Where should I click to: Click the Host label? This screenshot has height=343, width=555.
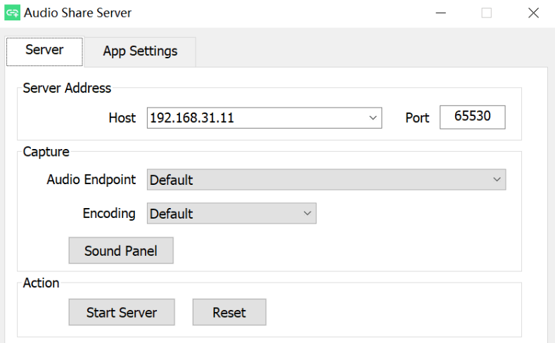pyautogui.click(x=122, y=118)
